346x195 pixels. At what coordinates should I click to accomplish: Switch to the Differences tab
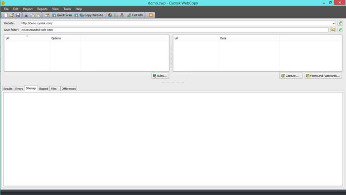point(69,89)
